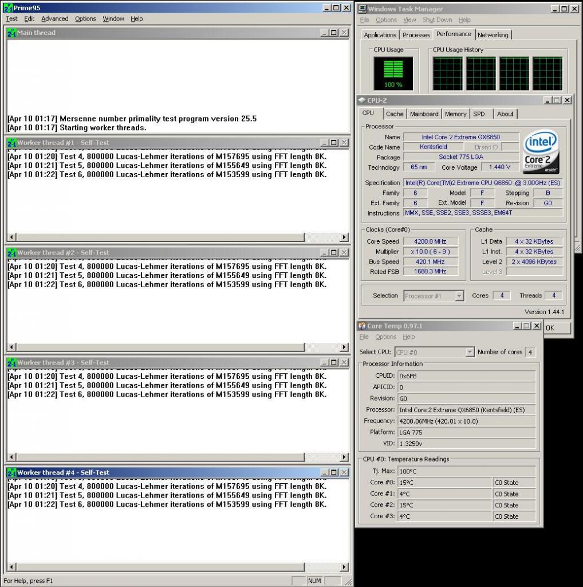Click the Frequency 4200.06MHz field in Core Temp
The width and height of the screenshot is (583, 587).
[x=466, y=421]
